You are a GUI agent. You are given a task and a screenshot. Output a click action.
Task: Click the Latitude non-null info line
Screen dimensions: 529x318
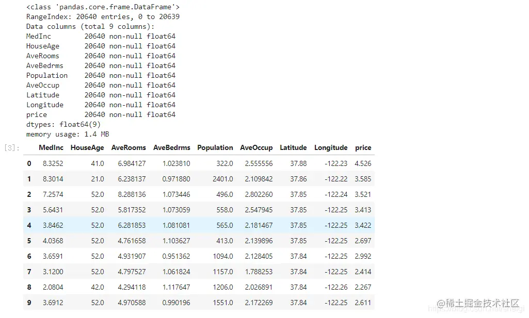101,95
